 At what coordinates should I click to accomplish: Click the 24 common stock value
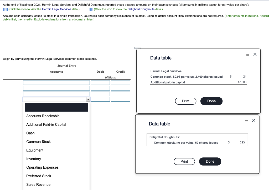[x=245, y=76]
